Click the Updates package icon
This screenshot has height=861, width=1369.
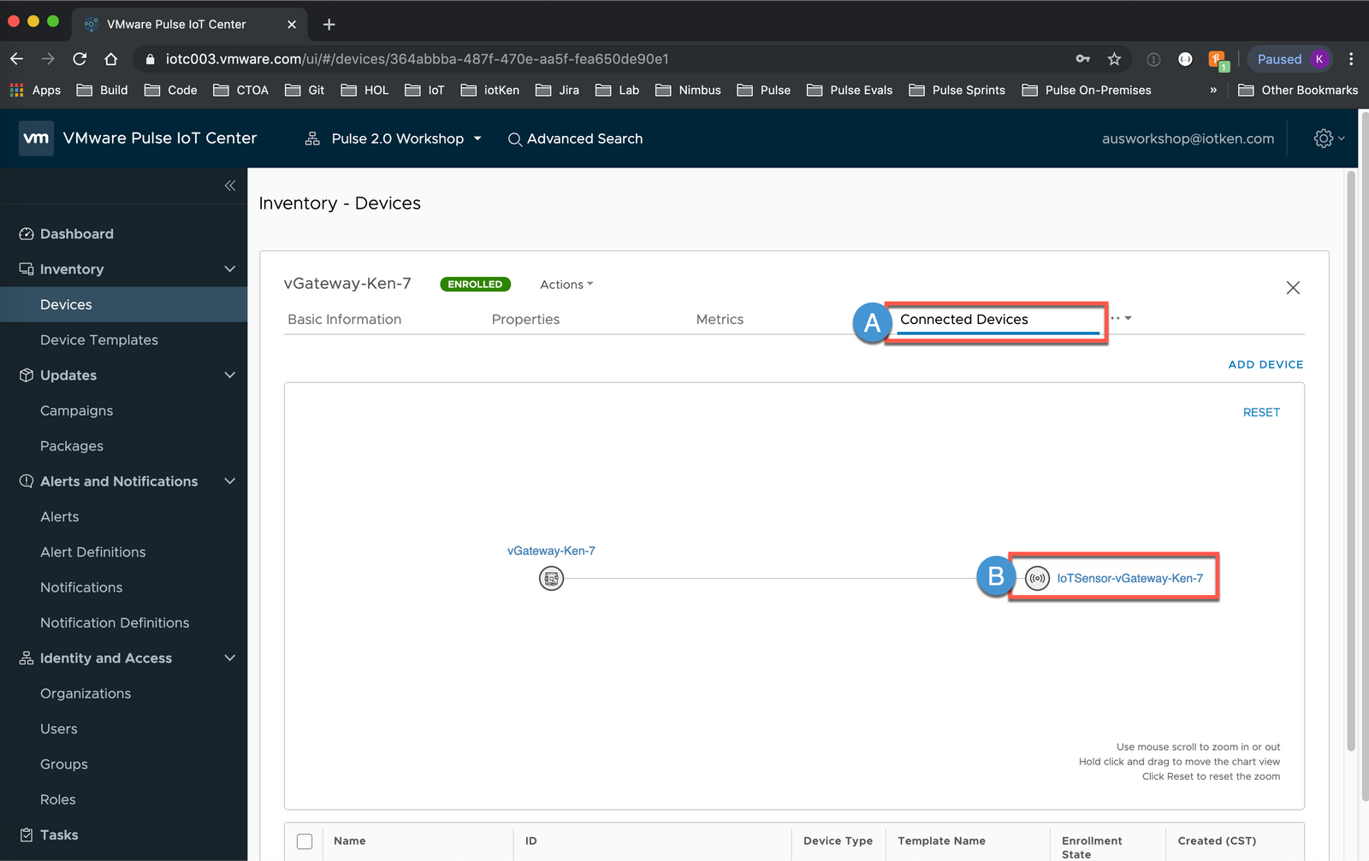pyautogui.click(x=27, y=375)
